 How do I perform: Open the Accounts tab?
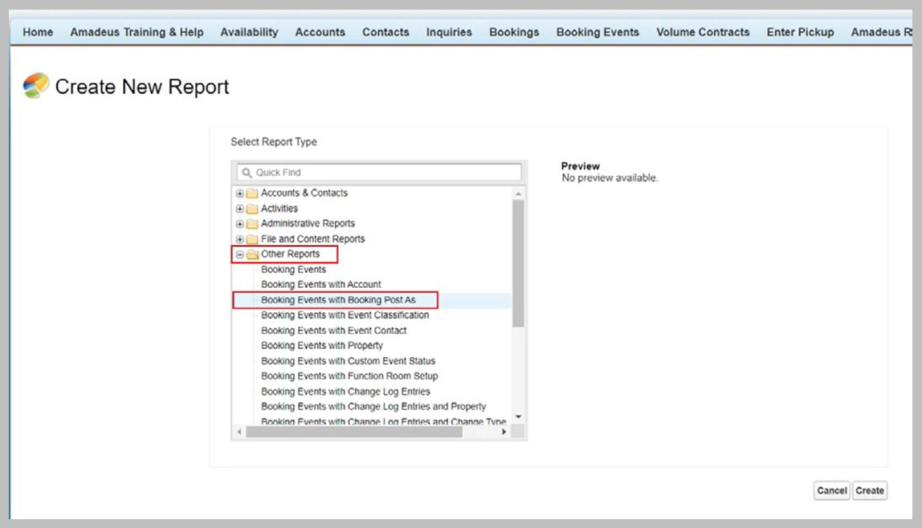tap(320, 32)
